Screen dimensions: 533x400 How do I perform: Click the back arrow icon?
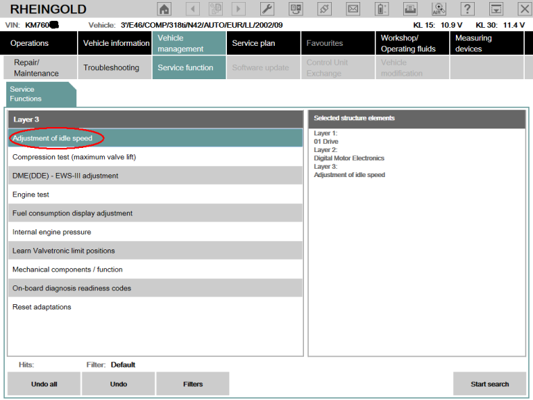coord(193,9)
